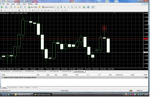Open the Market Watch window icon
The image size is (157, 97).
click(11, 7)
